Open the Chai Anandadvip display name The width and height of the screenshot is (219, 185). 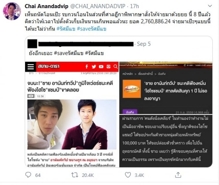point(46,6)
